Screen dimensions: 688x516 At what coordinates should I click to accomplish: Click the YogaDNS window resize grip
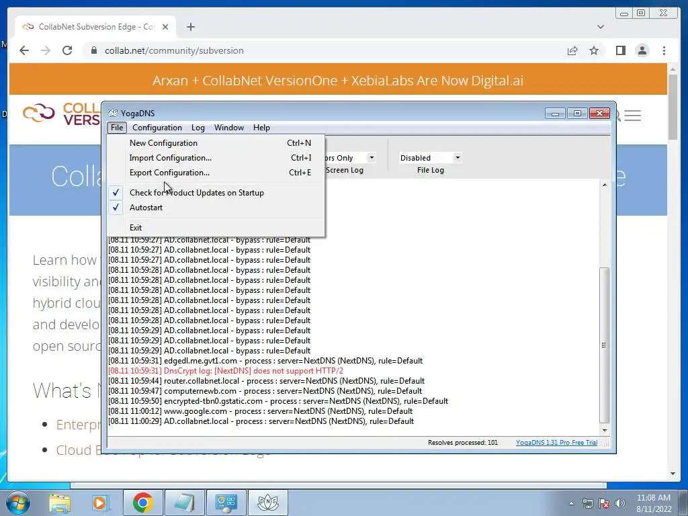click(607, 443)
